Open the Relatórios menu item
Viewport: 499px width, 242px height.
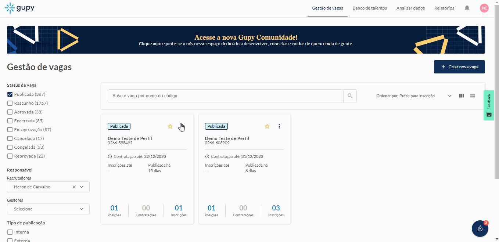pos(444,8)
